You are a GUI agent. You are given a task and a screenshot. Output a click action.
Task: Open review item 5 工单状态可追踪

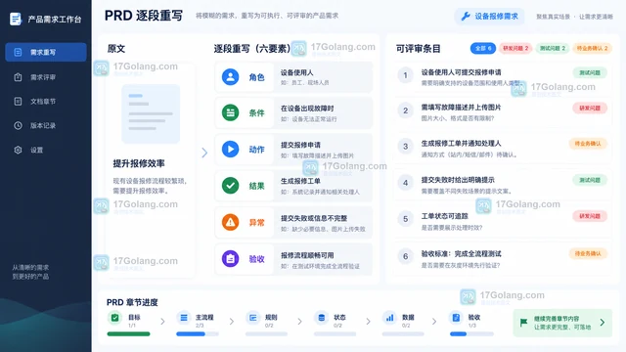[503, 222]
